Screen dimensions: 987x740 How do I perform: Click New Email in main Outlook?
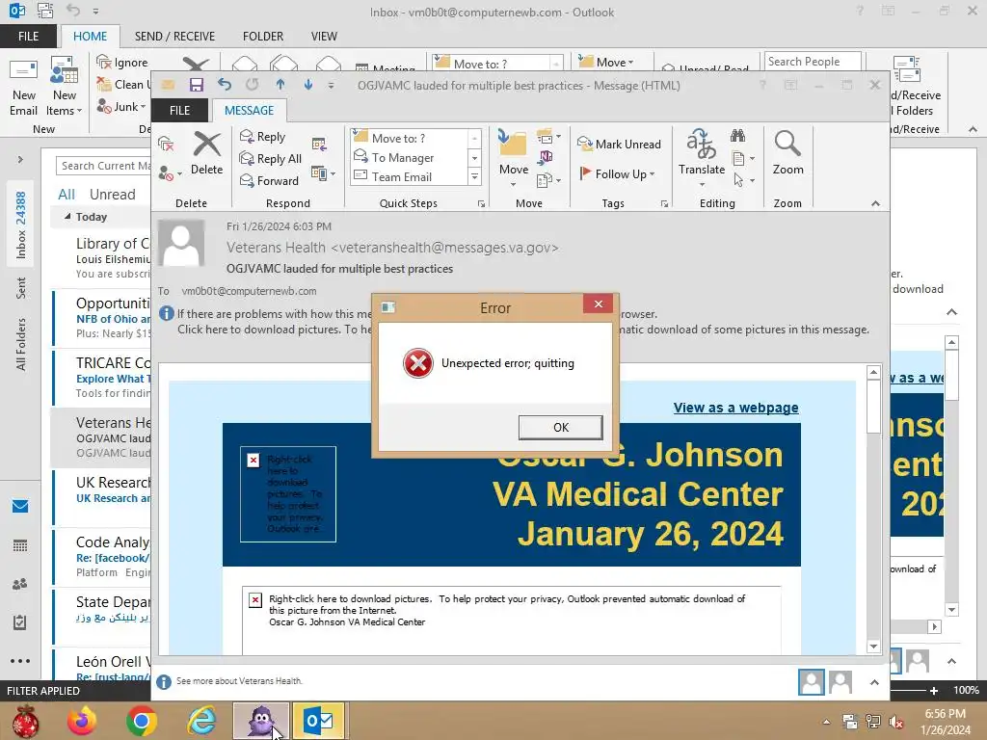[24, 87]
